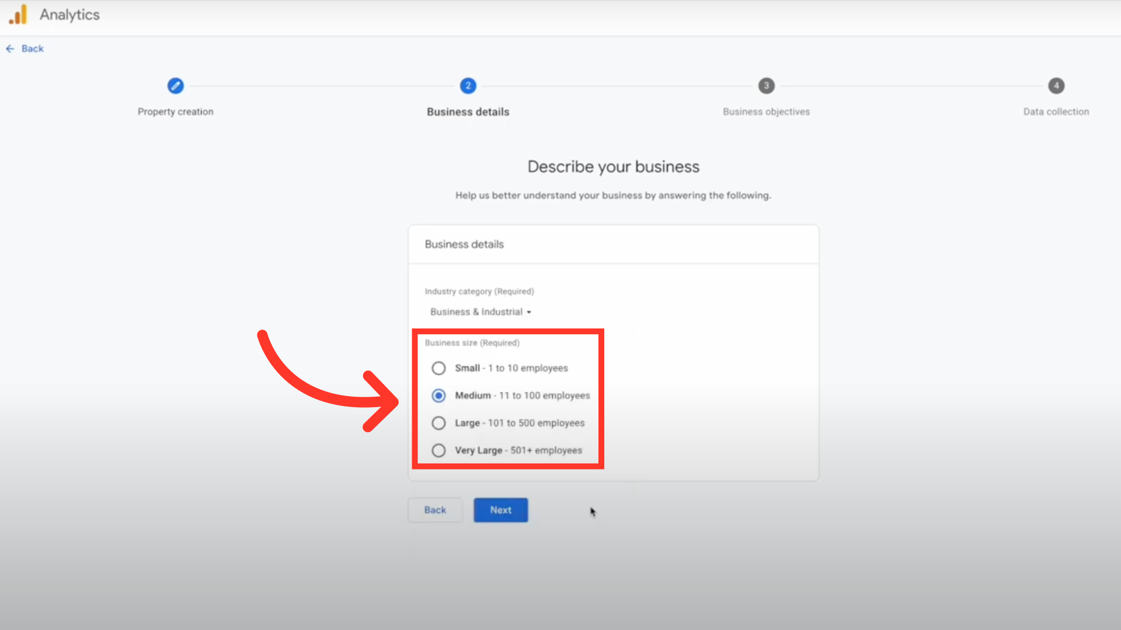
Task: Click the Business objectives step label
Action: [x=766, y=111]
